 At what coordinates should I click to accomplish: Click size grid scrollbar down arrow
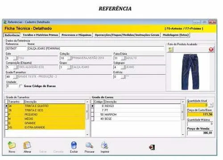pos(87,135)
